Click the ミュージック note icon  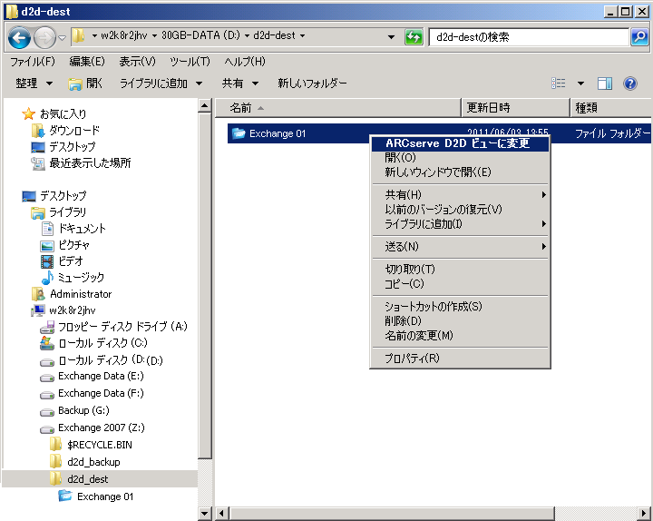tap(47, 278)
